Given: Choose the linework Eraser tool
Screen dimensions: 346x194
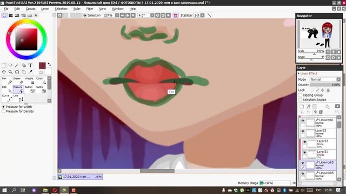Looking at the screenshot, I should 18,81.
